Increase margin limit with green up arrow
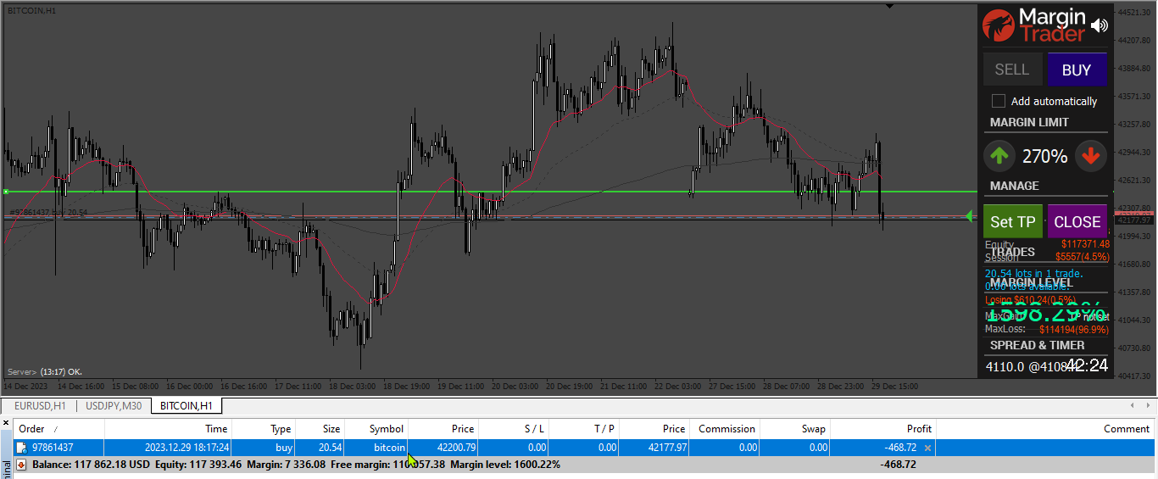Viewport: 1158px width, 479px height. click(x=1000, y=156)
